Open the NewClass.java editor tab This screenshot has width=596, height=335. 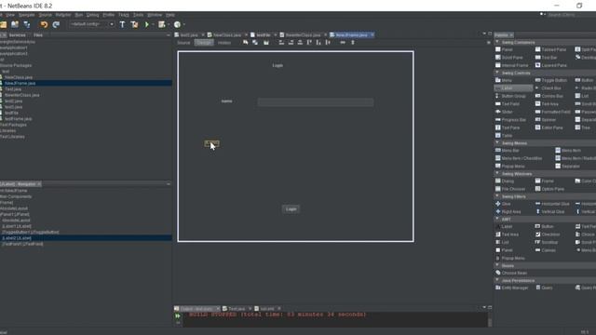click(x=226, y=35)
